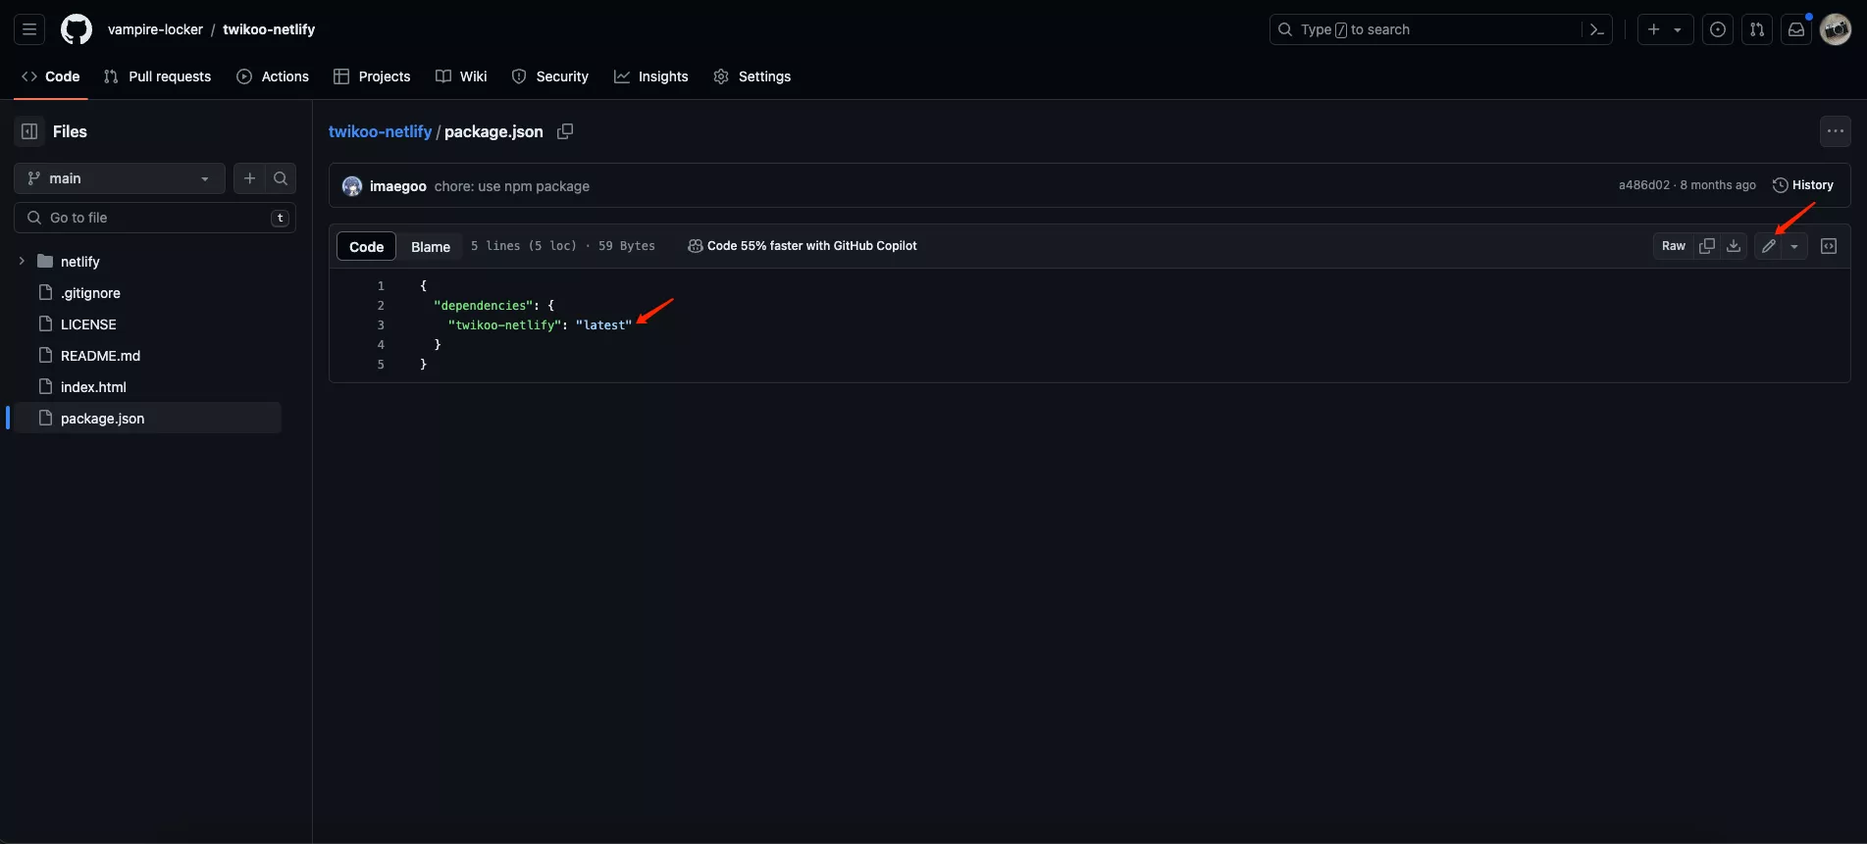
Task: Switch to the Projects tab
Action: [x=372, y=76]
